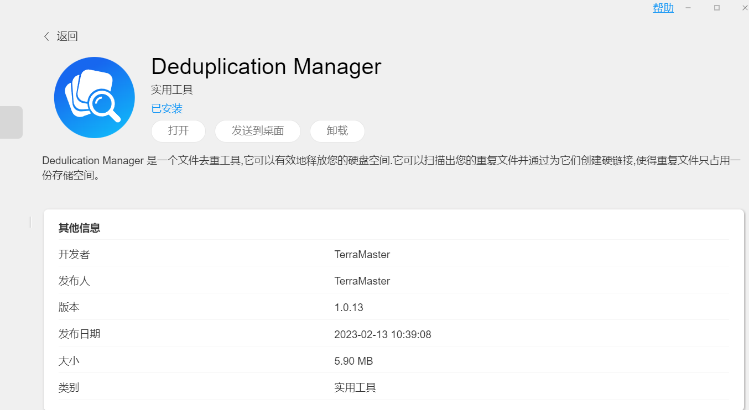
Task: Click TerraMaster value in 发布人 row
Action: point(362,281)
